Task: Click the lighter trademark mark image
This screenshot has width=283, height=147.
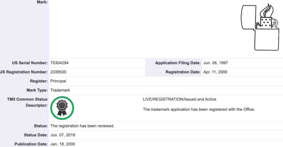Action: pos(260,27)
